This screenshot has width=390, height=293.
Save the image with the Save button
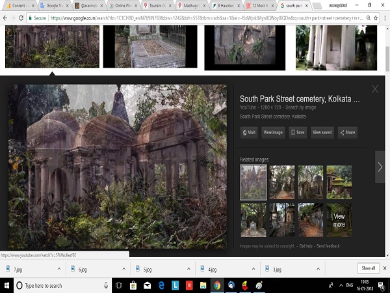[x=298, y=132]
